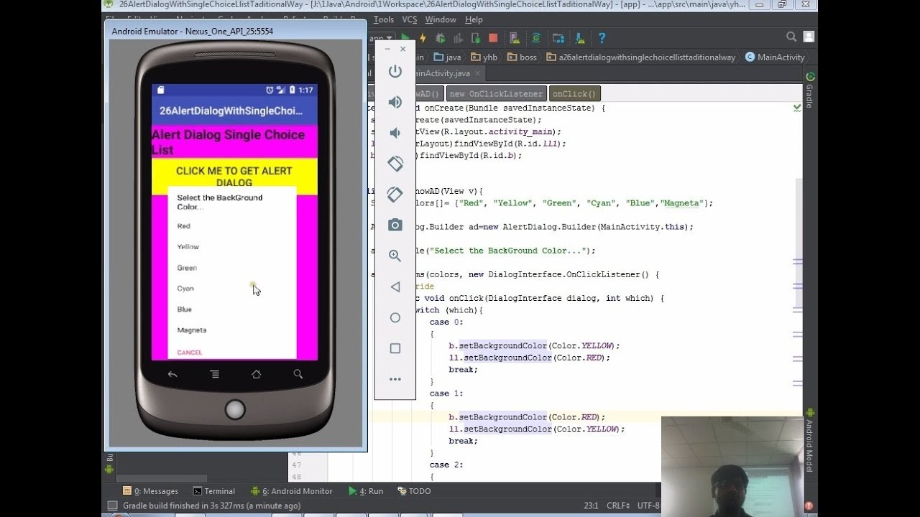
Task: Stop the app with the red square
Action: click(x=493, y=38)
